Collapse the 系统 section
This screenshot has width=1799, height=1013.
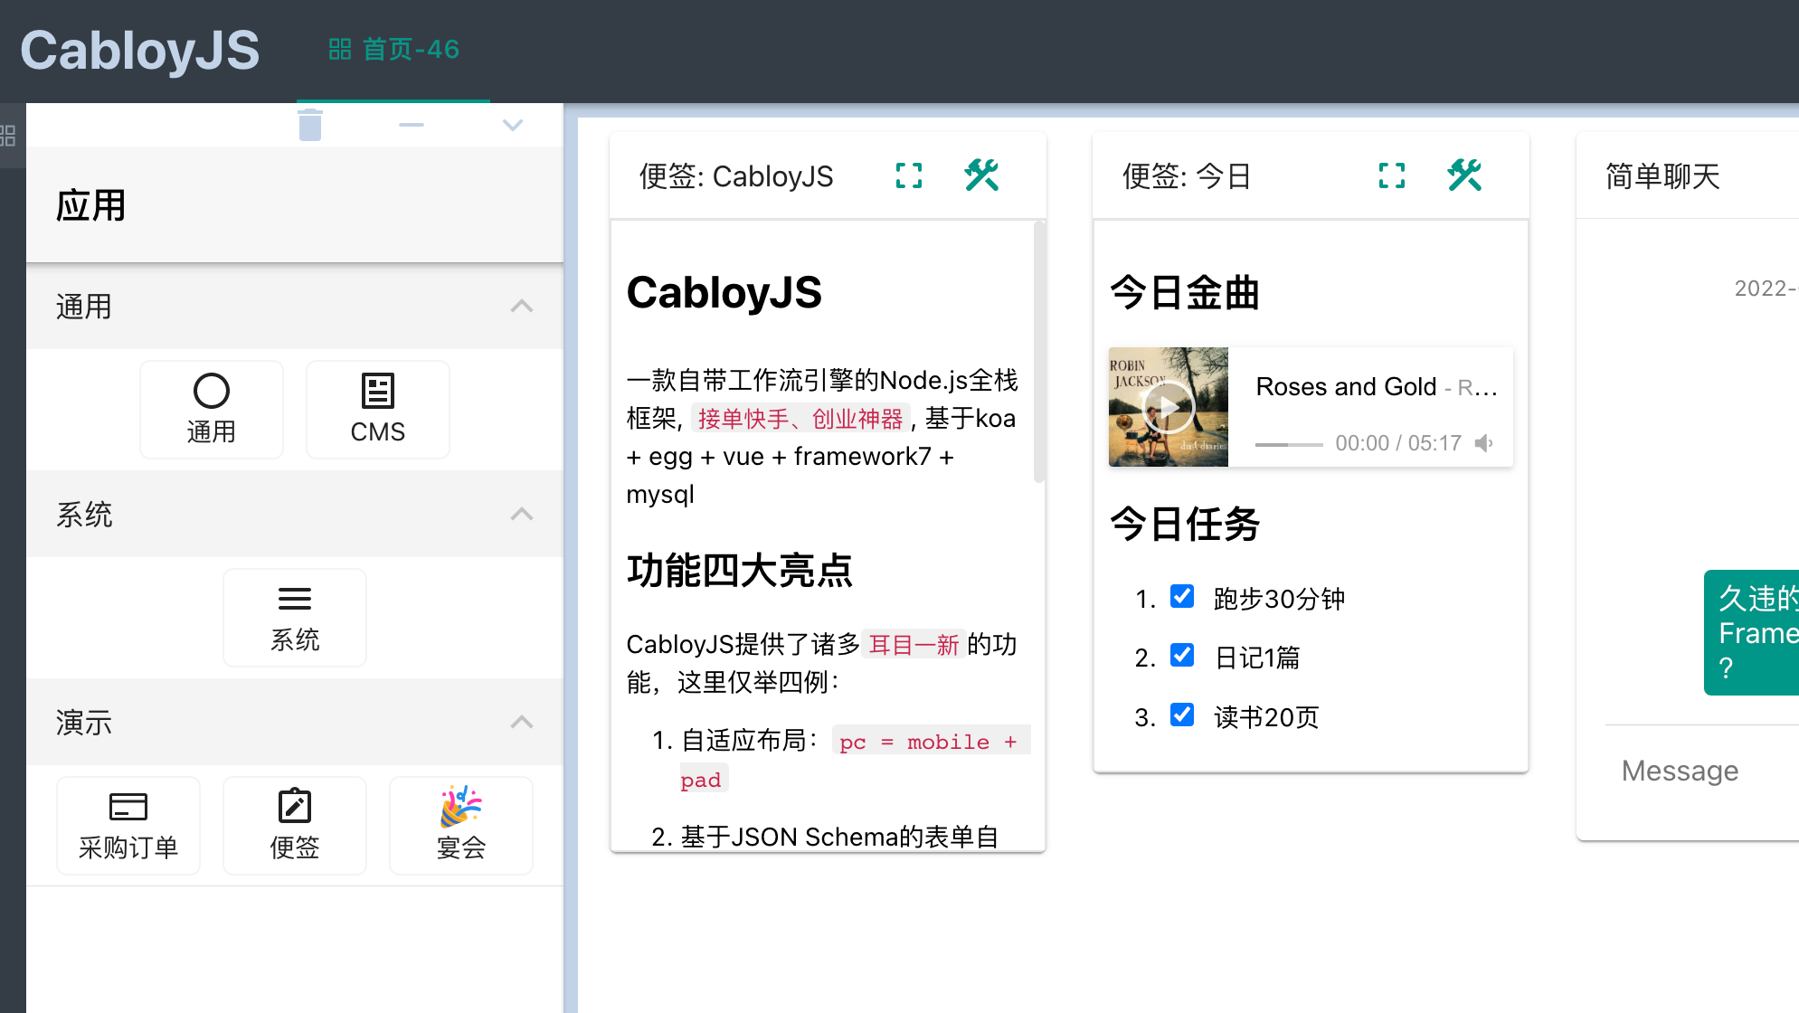click(x=522, y=514)
